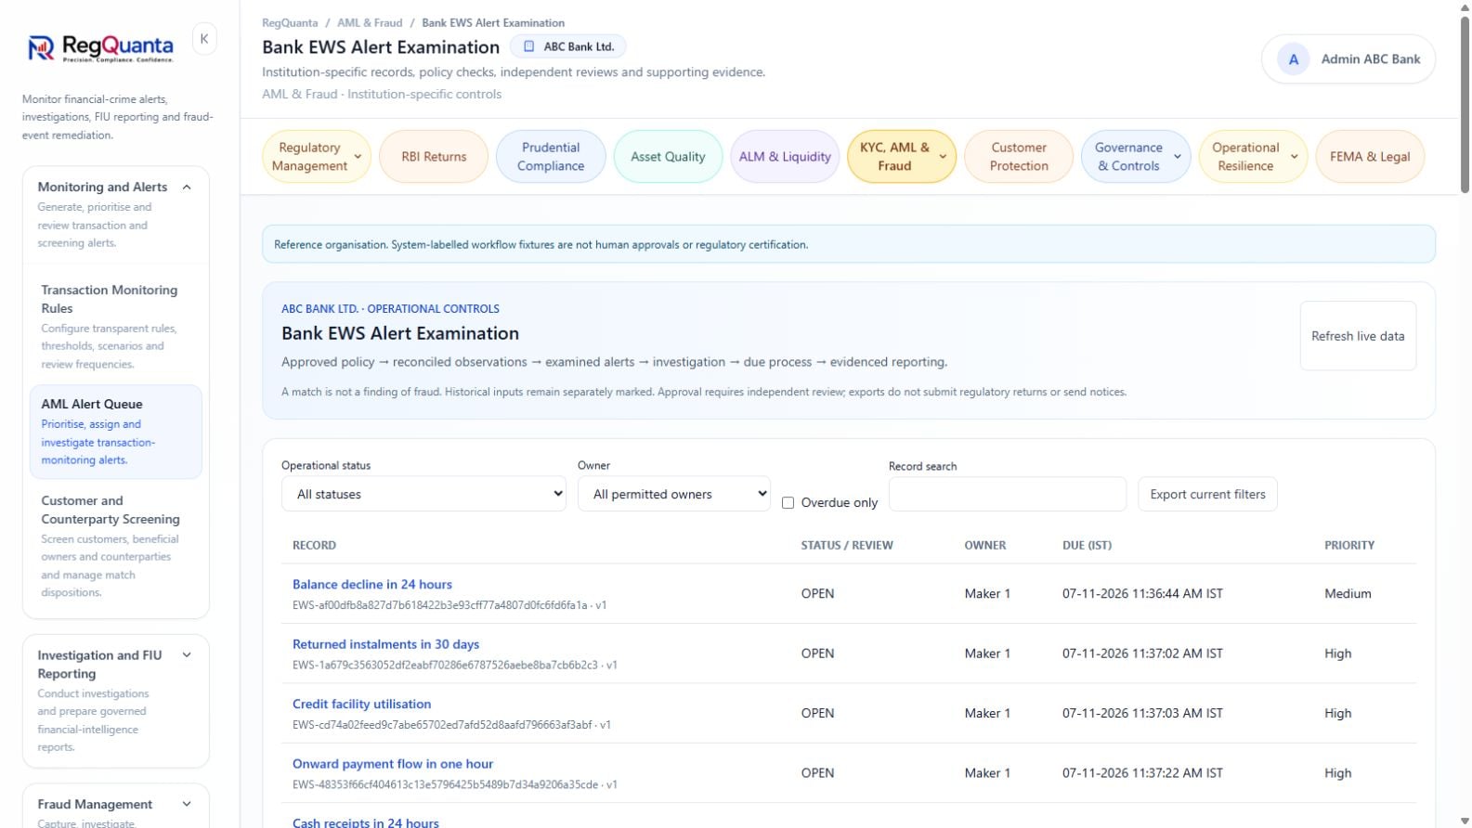Viewport: 1472px width, 828px height.
Task: Expand Operational Resilience chevron
Action: (1295, 157)
